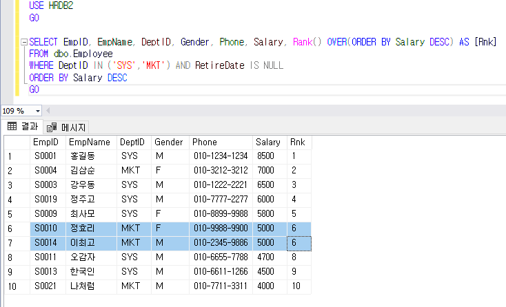
Task: Click the phone cell 010-8899-9988
Action: click(221, 214)
